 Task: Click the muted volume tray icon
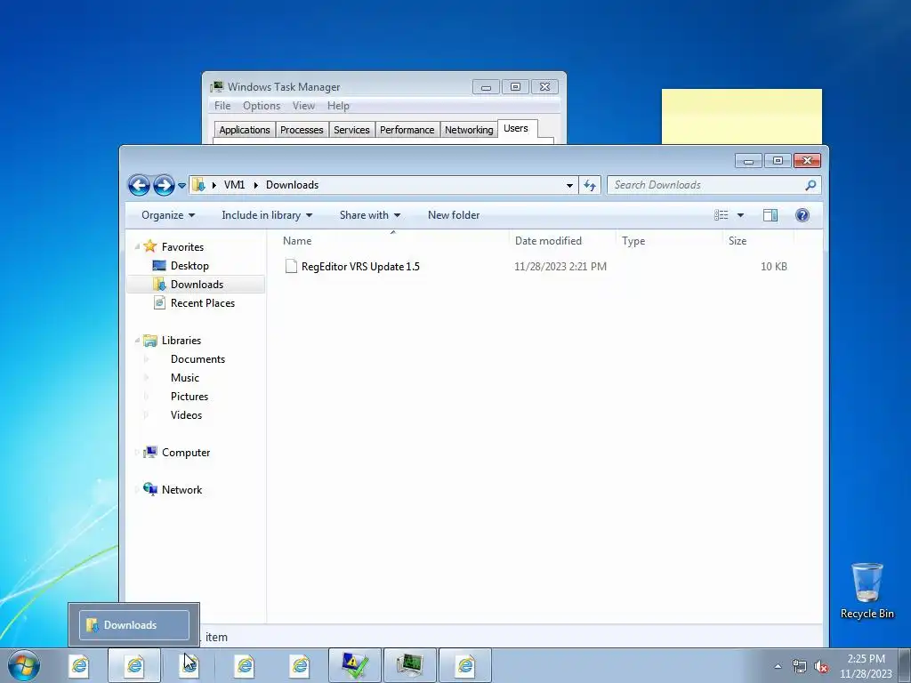pos(821,666)
